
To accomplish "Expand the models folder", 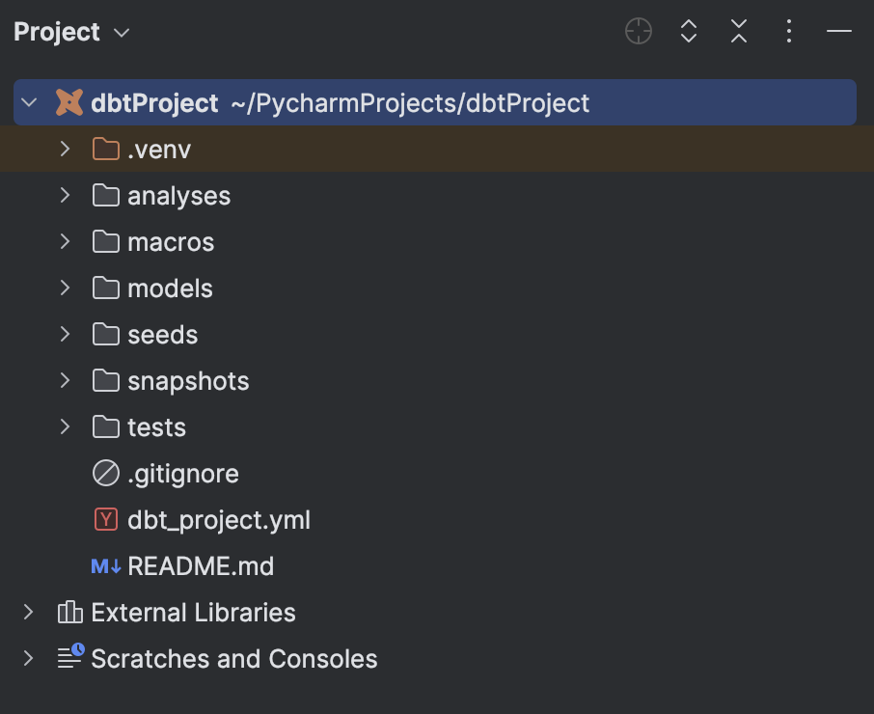I will click(x=65, y=288).
